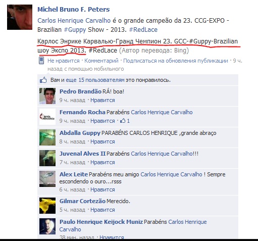Image resolution: width=258 pixels, height=241 pixels.
Task: Open the '15 пользователям' likes list
Action: click(101, 80)
